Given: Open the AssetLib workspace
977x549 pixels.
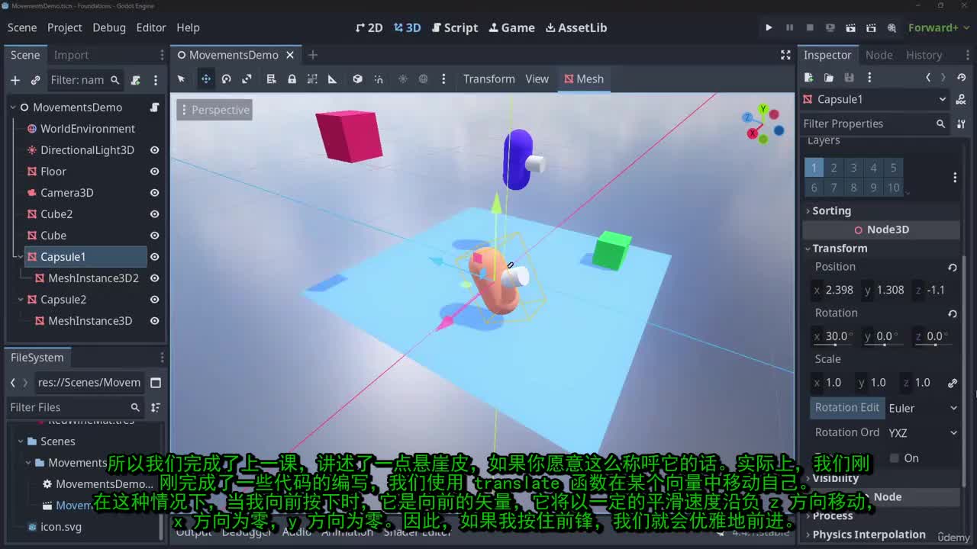Looking at the screenshot, I should pos(576,27).
